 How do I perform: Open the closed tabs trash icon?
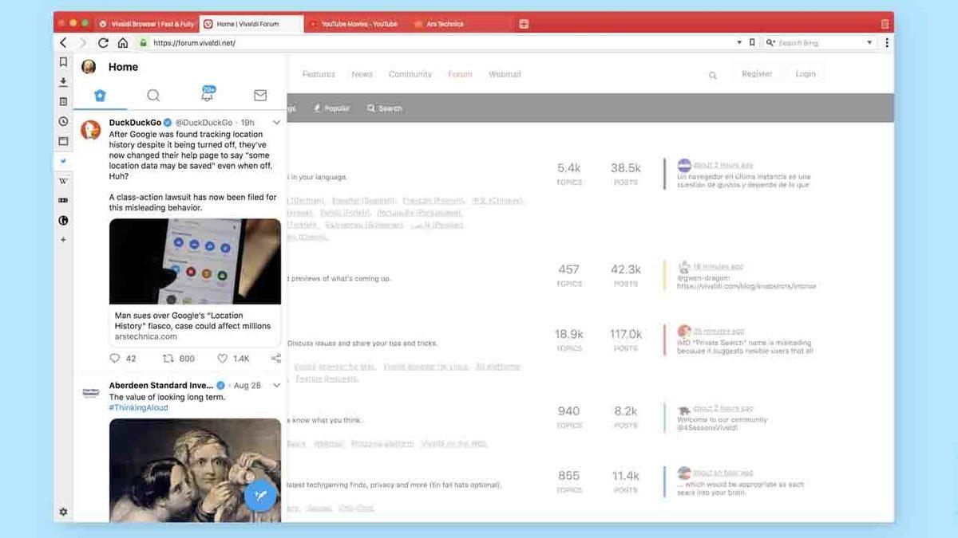tap(885, 24)
